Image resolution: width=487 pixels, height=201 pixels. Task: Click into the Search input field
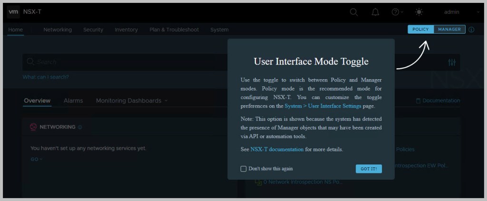pos(119,62)
